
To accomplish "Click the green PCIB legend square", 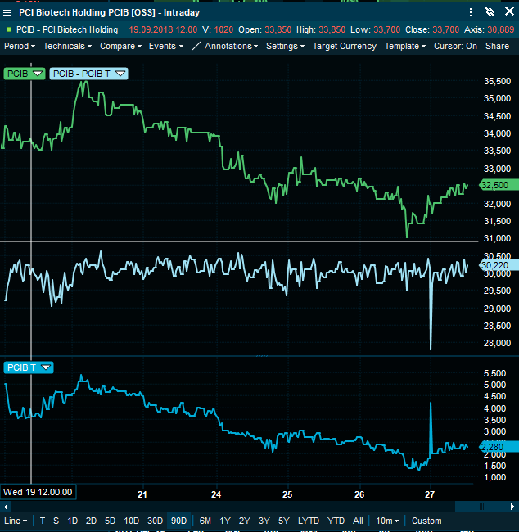I will (9, 29).
